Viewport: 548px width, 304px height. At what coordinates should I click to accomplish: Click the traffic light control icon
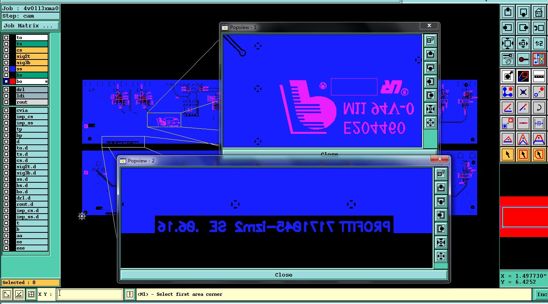point(539,59)
